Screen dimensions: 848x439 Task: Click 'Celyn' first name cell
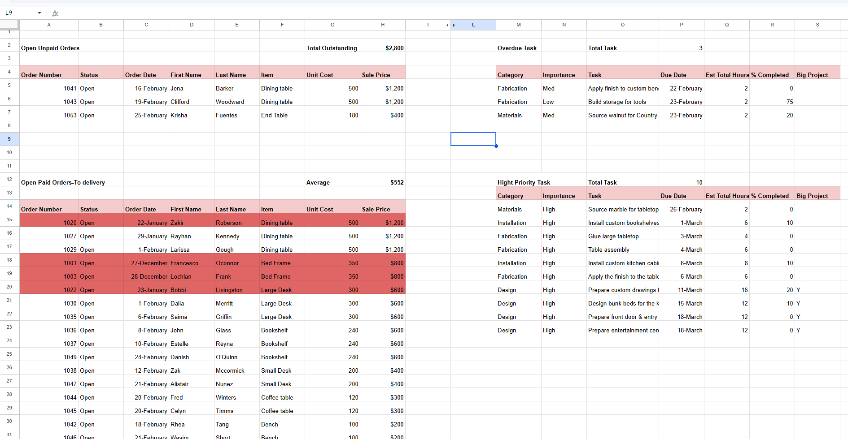coord(192,408)
